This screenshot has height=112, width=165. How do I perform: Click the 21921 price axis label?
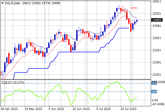click(157, 75)
